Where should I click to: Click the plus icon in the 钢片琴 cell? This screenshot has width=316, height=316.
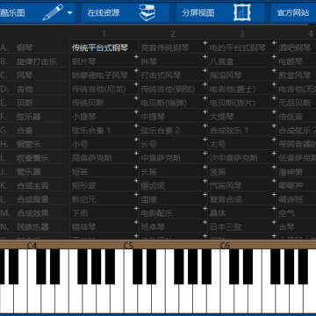click(x=136, y=56)
